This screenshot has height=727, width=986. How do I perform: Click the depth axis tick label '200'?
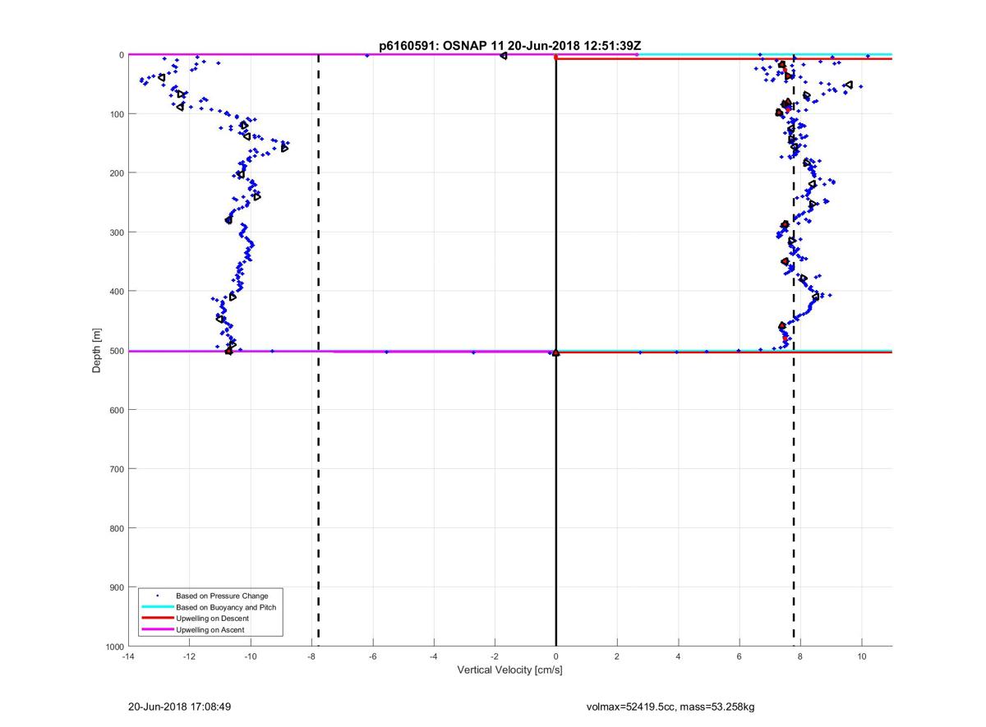(116, 173)
